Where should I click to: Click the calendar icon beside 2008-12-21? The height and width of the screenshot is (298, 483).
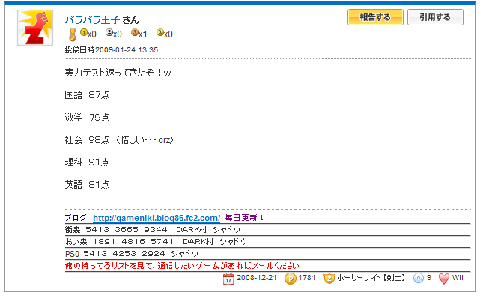point(228,279)
